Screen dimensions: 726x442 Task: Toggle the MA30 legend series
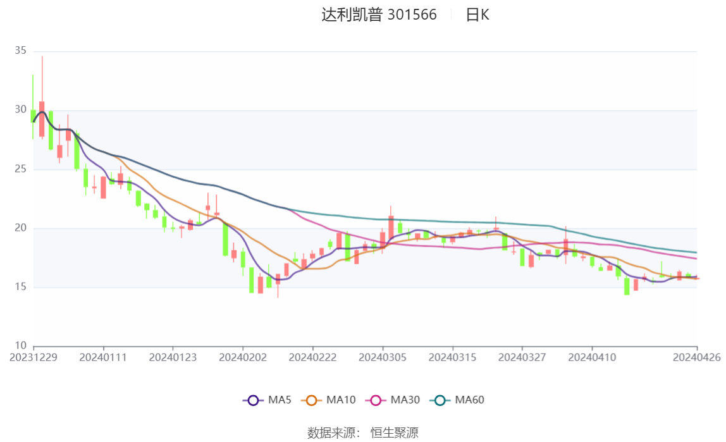393,400
